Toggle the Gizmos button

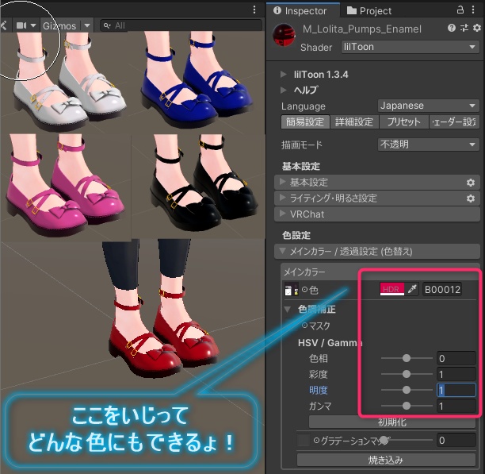click(59, 25)
